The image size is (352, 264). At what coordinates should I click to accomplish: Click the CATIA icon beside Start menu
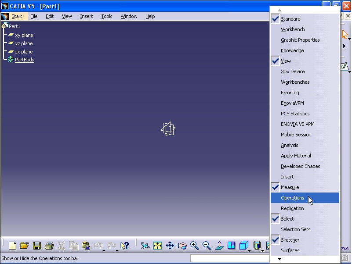click(x=5, y=16)
